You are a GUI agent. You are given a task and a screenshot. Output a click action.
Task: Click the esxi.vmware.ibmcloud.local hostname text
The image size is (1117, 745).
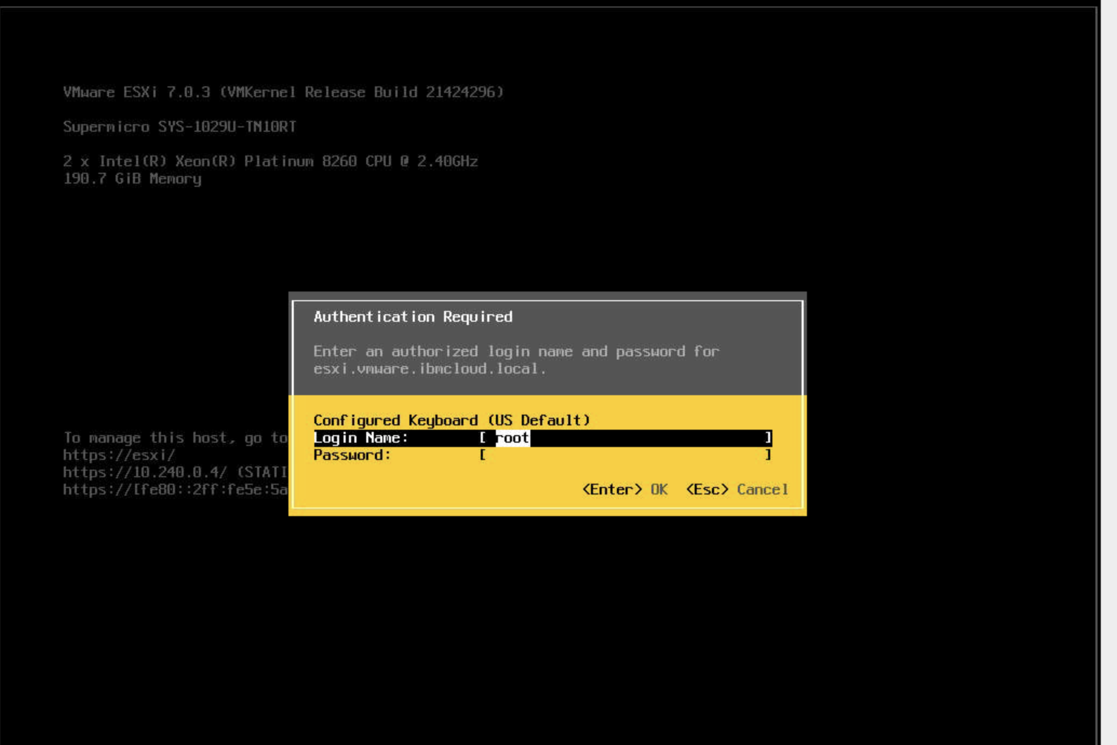(x=429, y=369)
